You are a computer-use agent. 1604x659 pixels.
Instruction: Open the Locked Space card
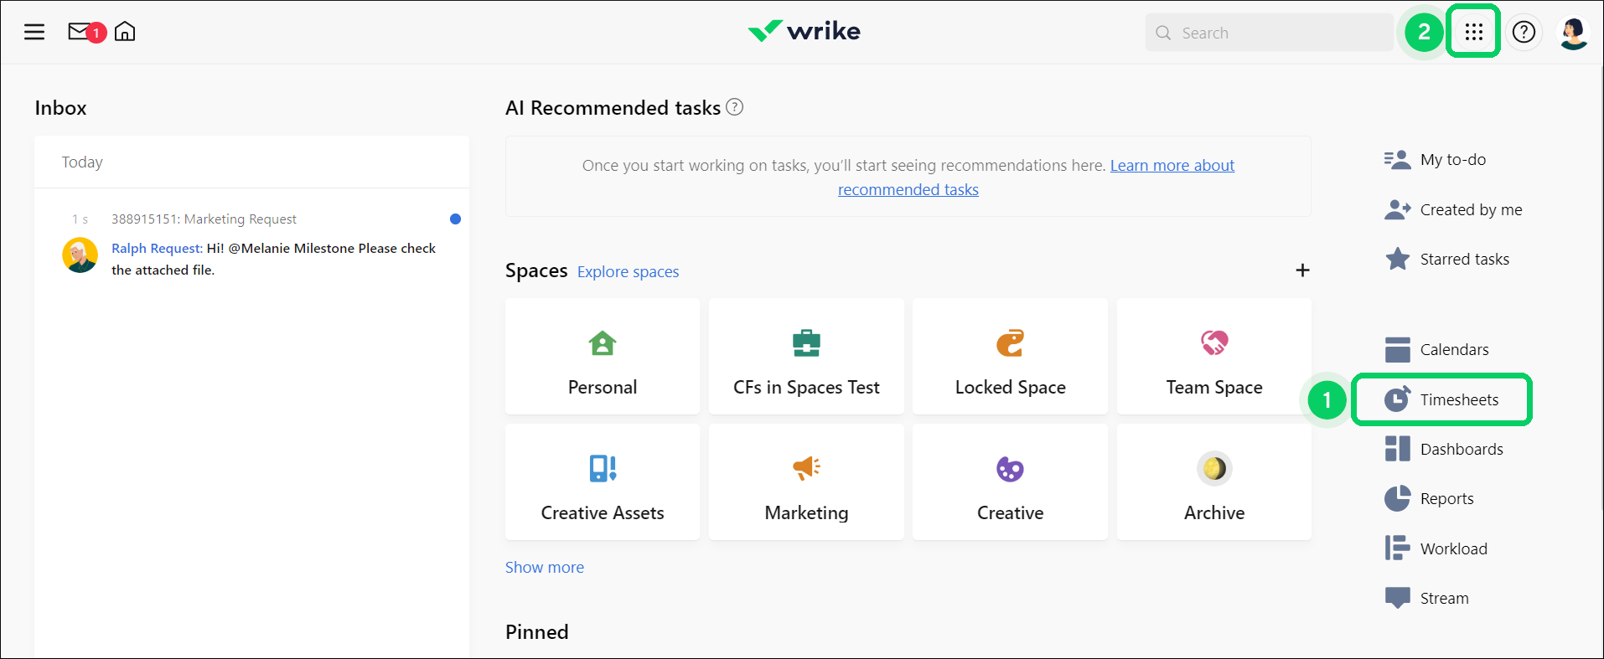(1010, 356)
